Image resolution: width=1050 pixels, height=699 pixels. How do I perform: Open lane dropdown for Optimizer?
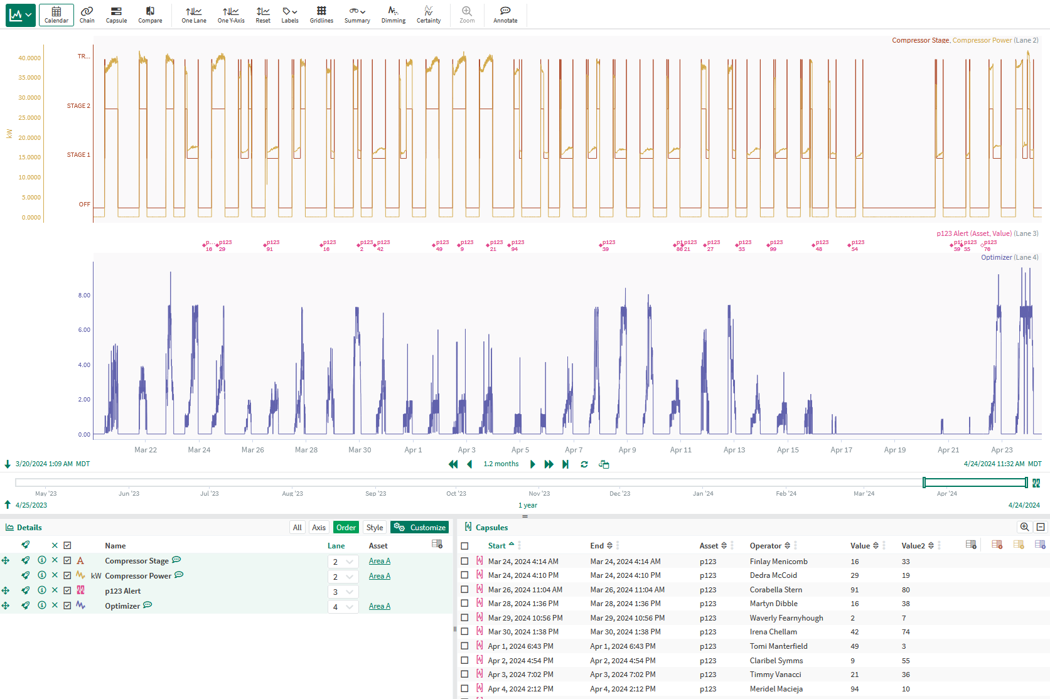coord(343,607)
